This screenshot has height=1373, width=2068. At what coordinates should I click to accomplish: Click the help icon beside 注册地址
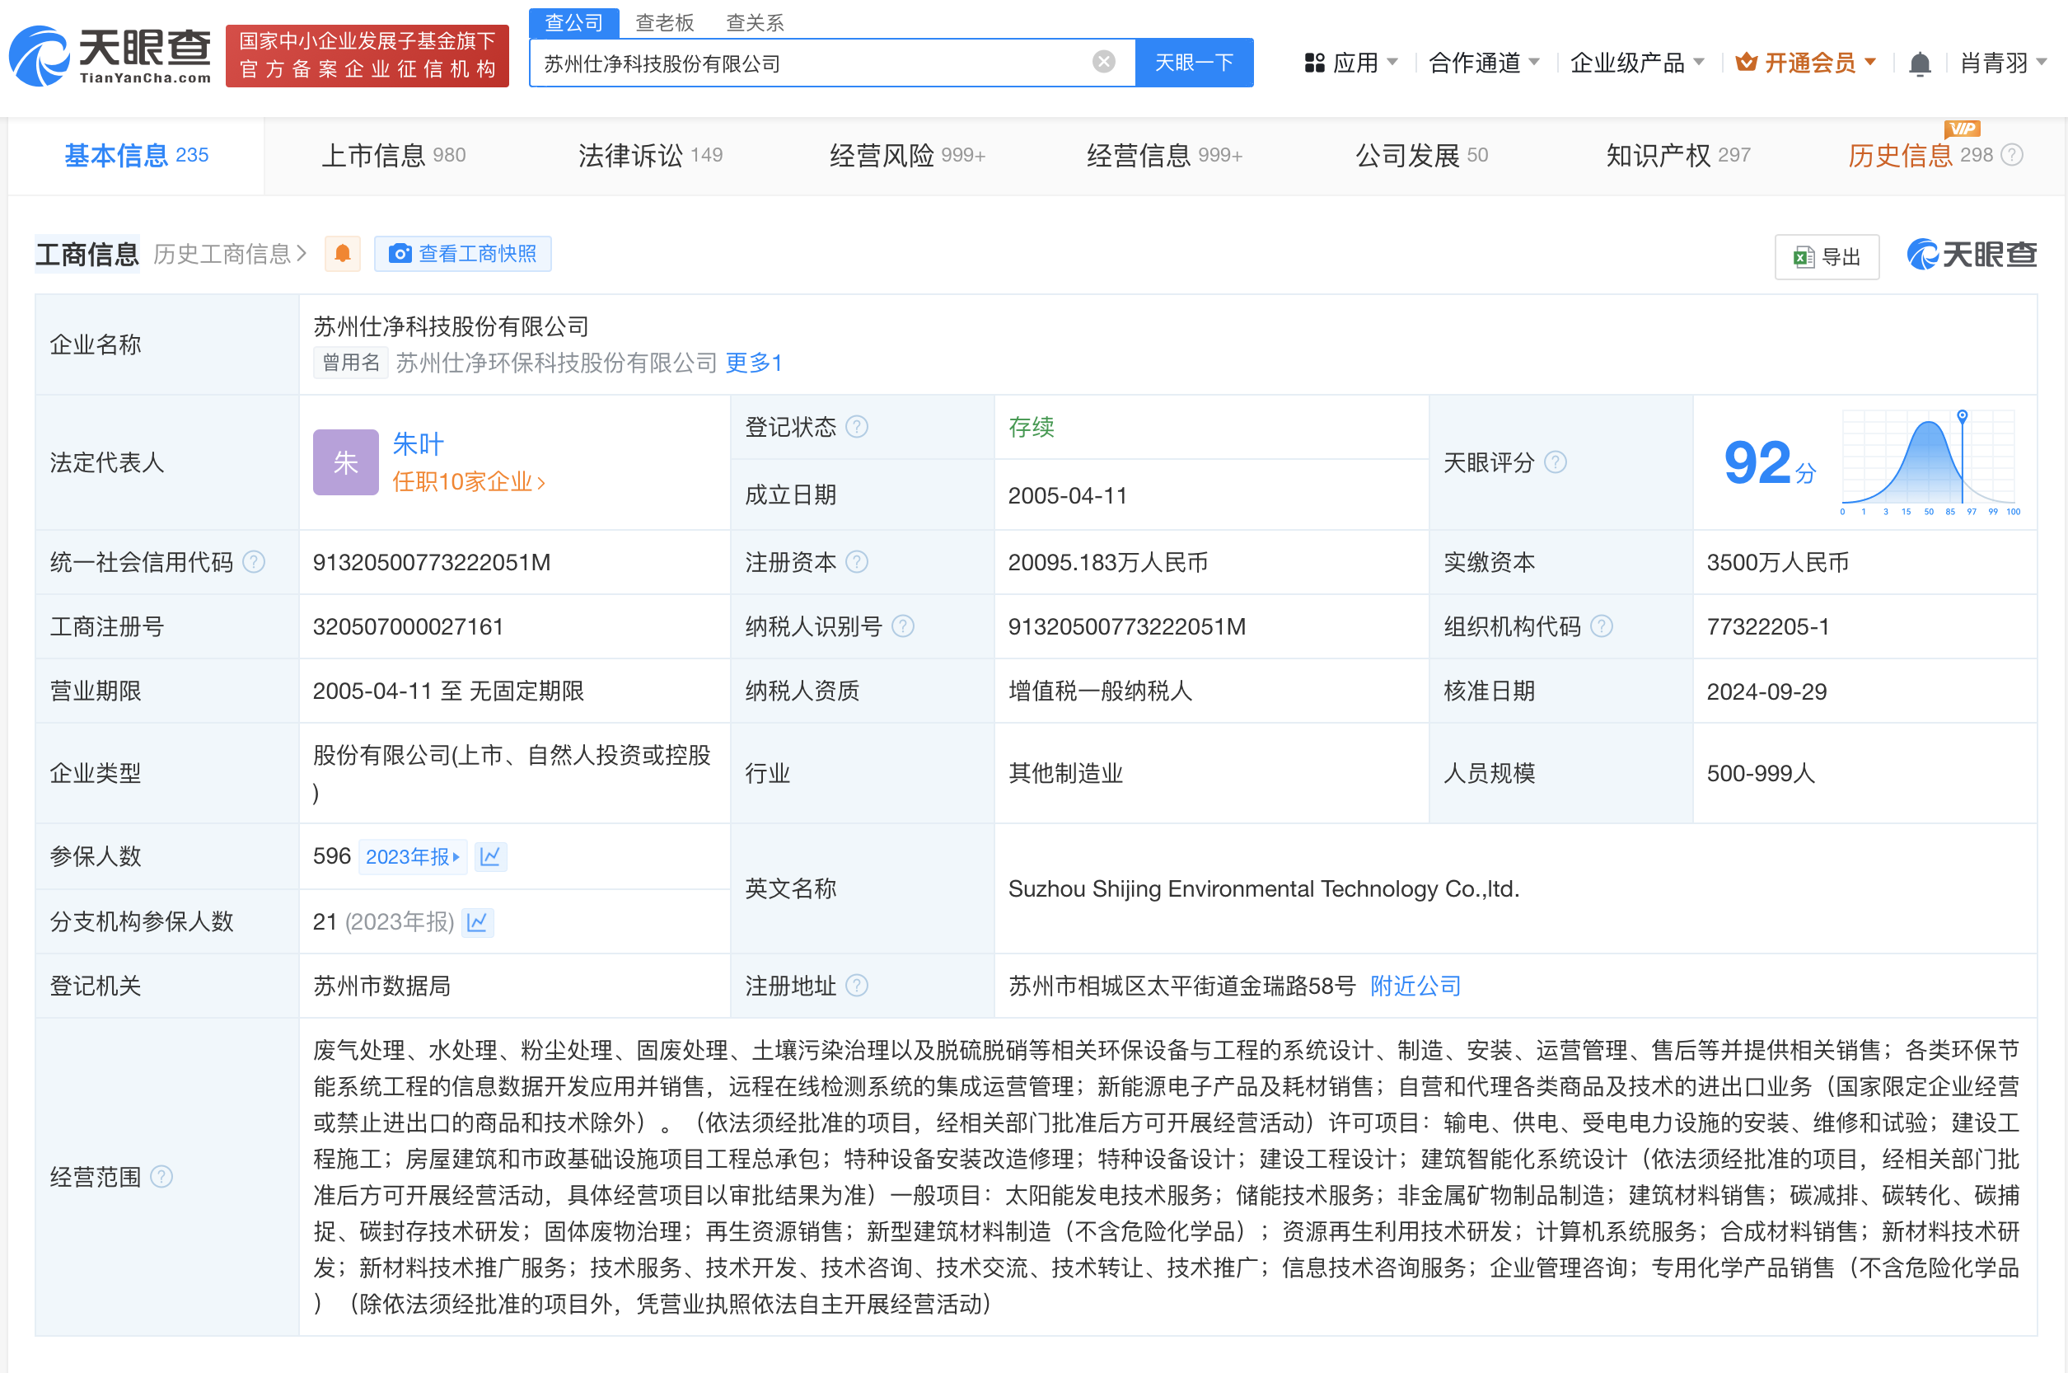[x=858, y=985]
